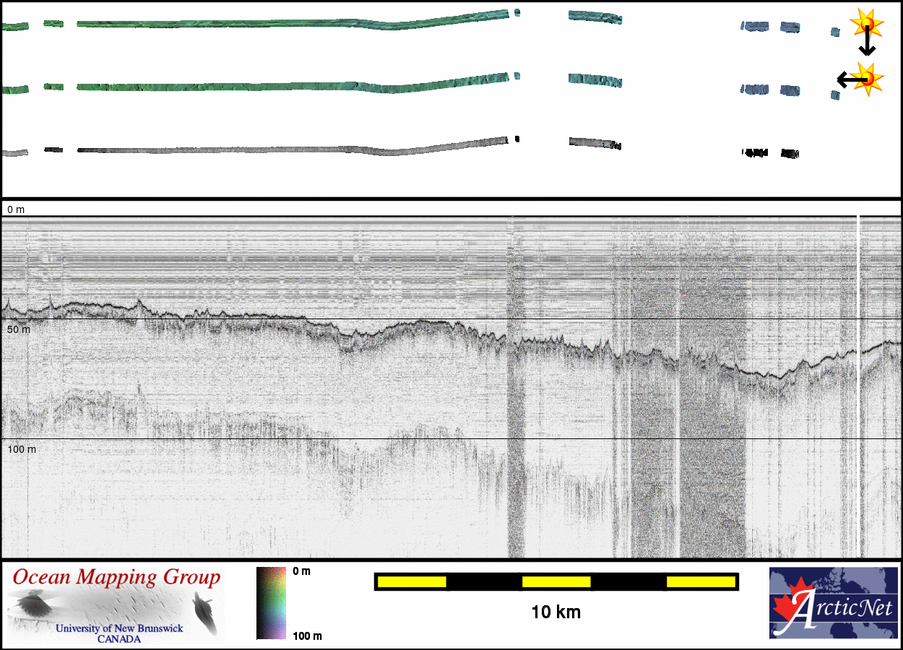Click the '100 m' profile depth label
The width and height of the screenshot is (903, 650).
[x=22, y=449]
